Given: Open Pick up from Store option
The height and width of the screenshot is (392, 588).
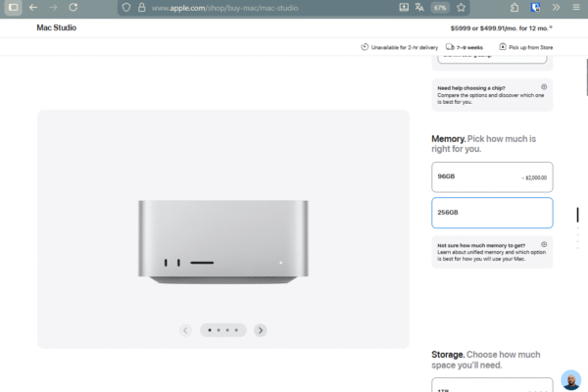Looking at the screenshot, I should [x=525, y=47].
